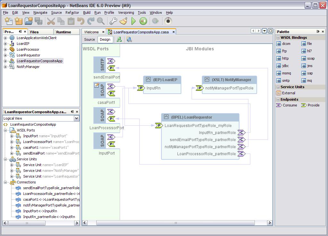Maximize the editor window using the square button
328x236 pixels.
click(271, 31)
